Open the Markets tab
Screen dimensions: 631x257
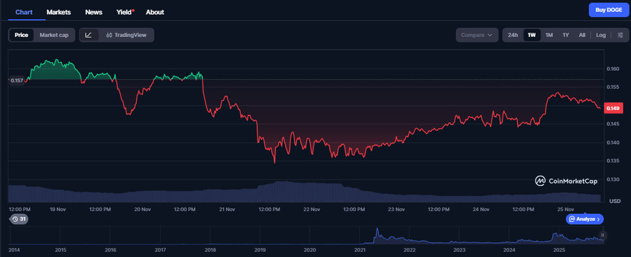pos(59,12)
